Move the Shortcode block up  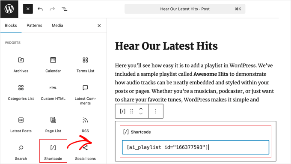[141, 109]
